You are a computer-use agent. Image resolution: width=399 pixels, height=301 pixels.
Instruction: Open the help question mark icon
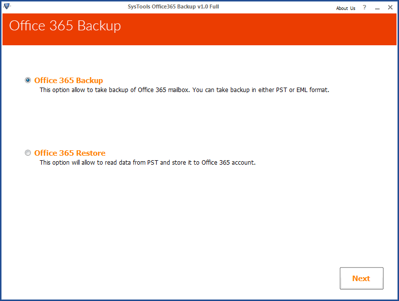[364, 7]
